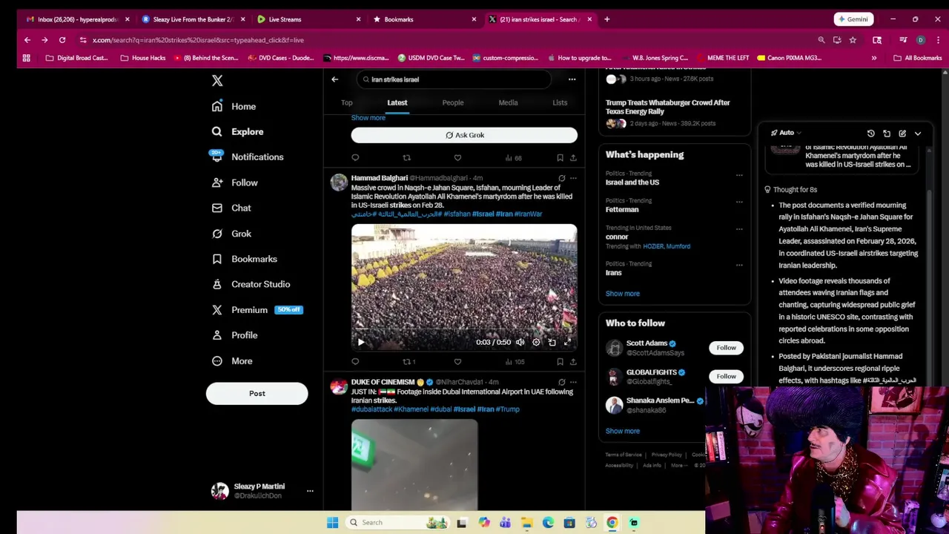Enter fullscreen on the video
The height and width of the screenshot is (534, 949).
(567, 343)
